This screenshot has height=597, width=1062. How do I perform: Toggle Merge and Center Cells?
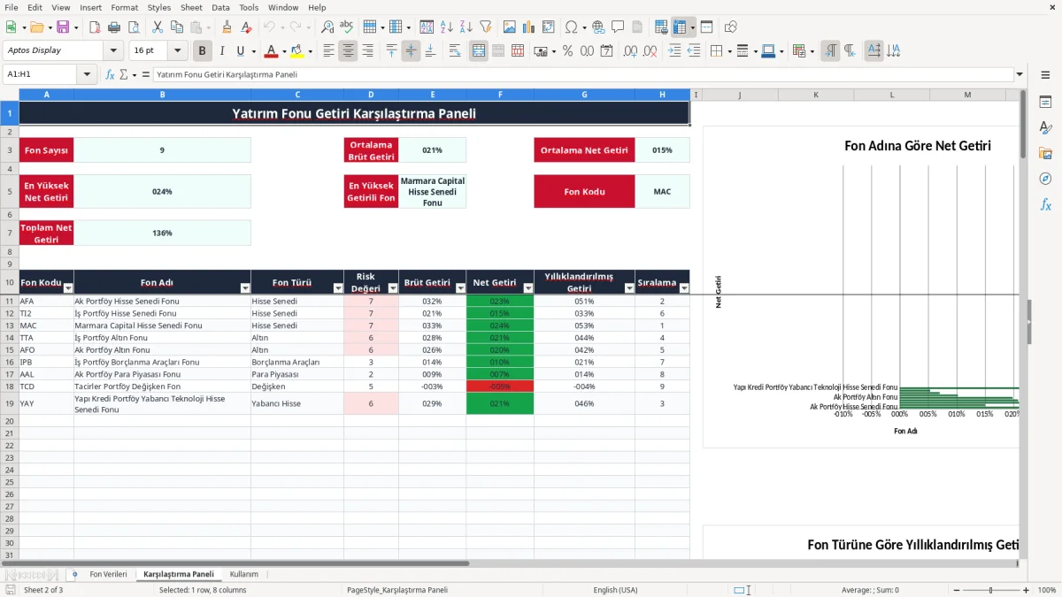click(x=479, y=51)
